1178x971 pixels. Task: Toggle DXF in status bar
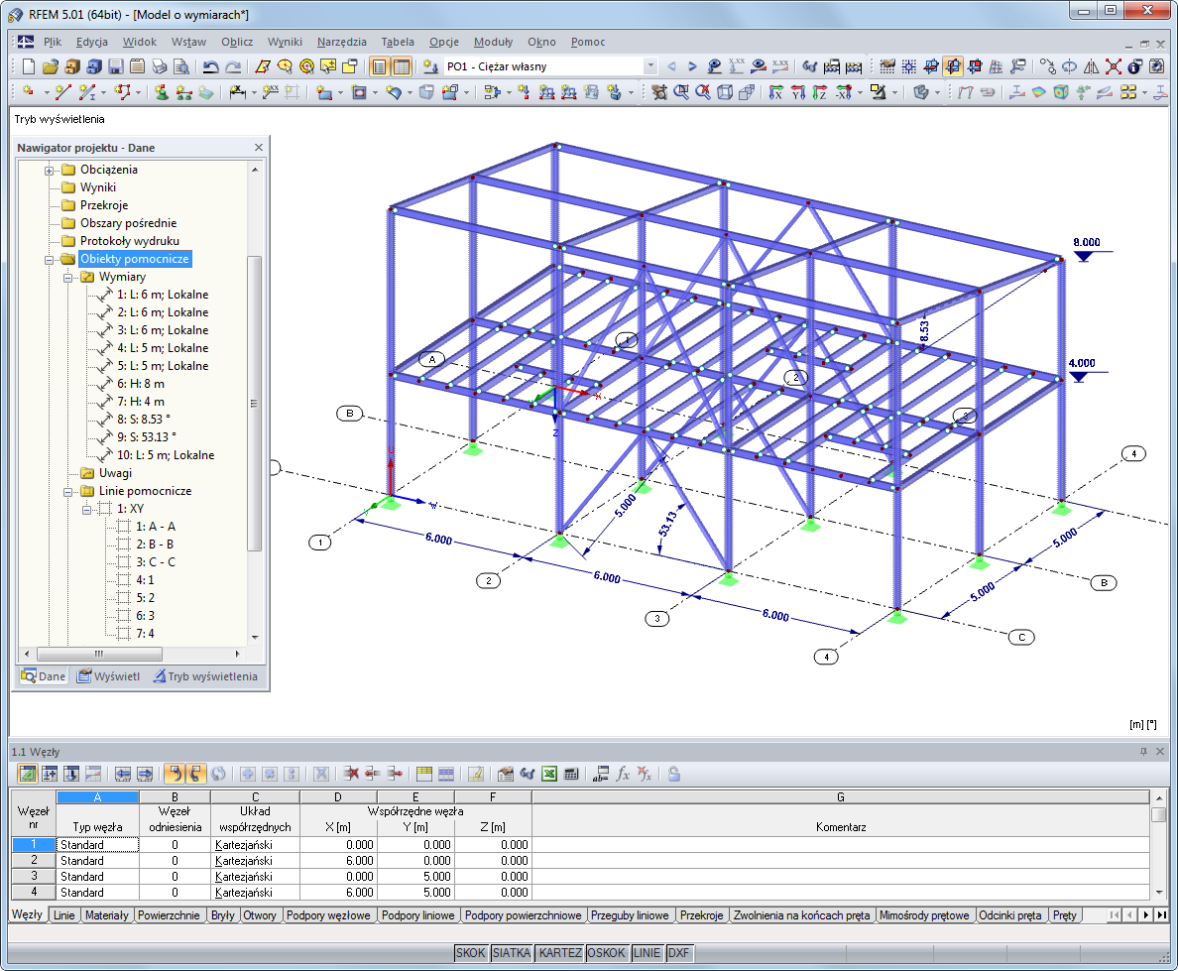pos(678,953)
